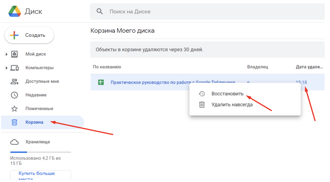
Task: Click the deletion time '15:18'
Action: click(x=301, y=82)
